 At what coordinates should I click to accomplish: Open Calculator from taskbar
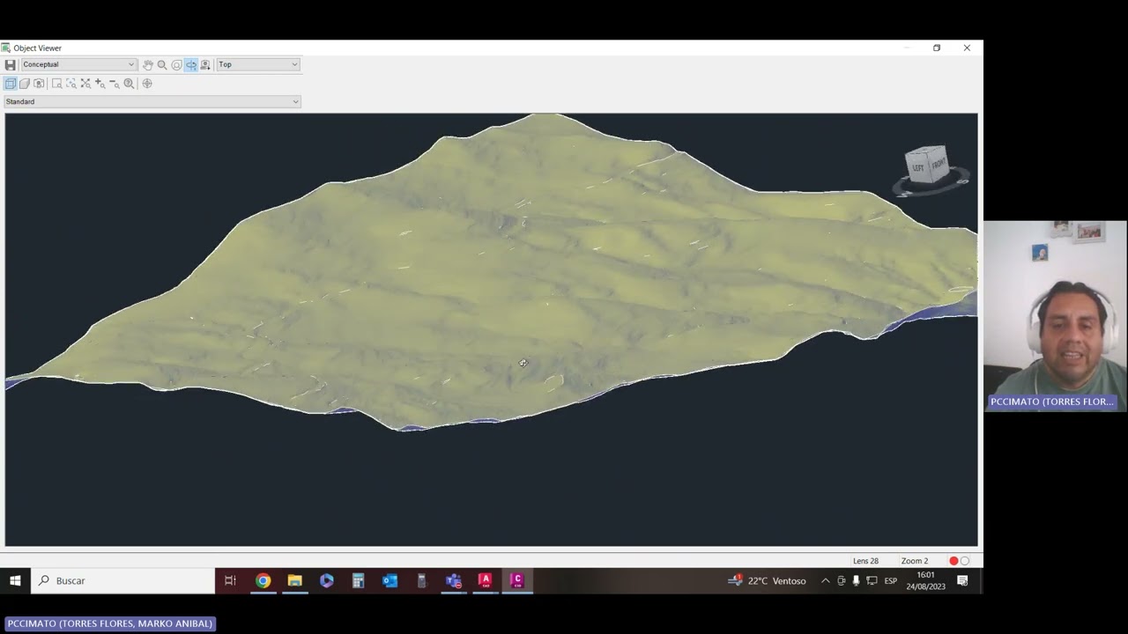358,580
